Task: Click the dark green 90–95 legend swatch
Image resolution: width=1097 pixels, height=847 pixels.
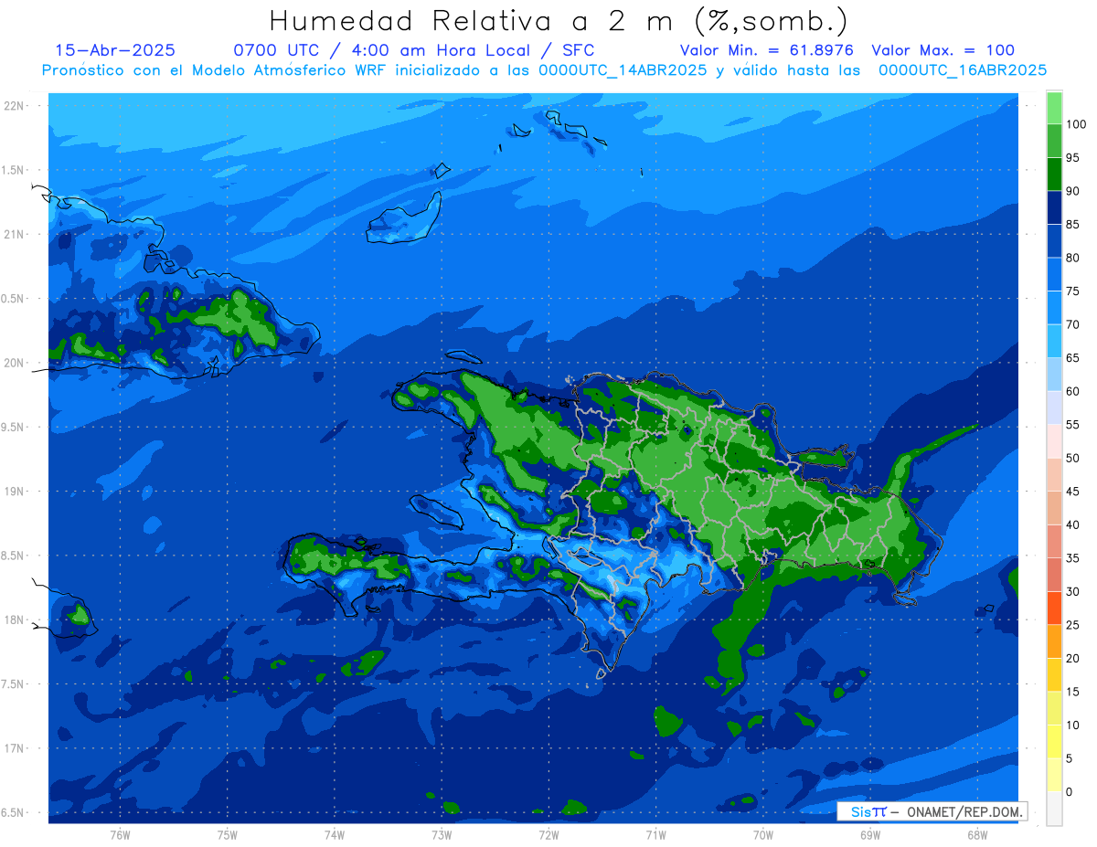Action: (x=1054, y=175)
